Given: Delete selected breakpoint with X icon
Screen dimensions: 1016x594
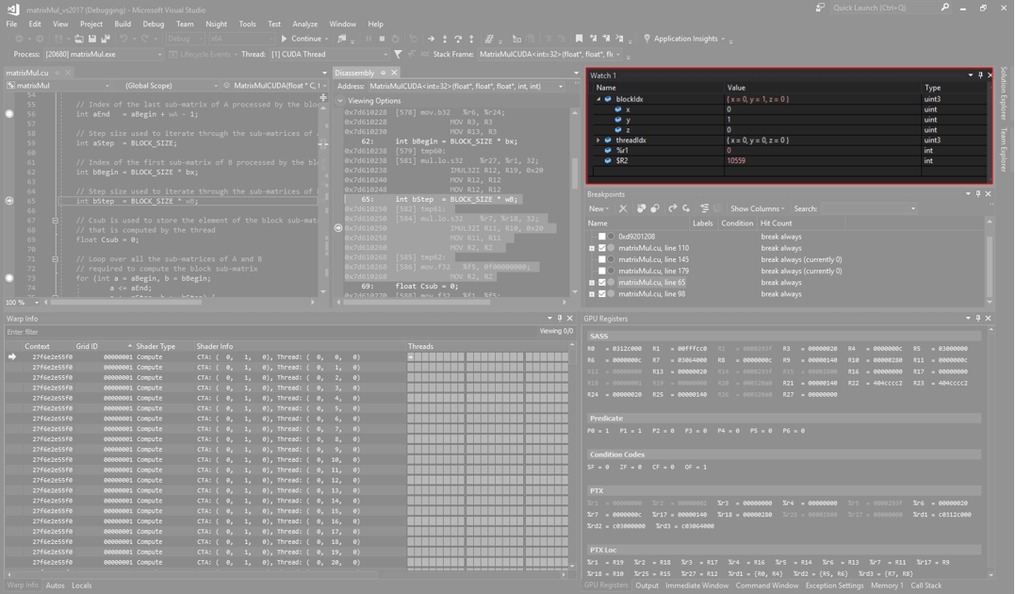Looking at the screenshot, I should pos(623,208).
